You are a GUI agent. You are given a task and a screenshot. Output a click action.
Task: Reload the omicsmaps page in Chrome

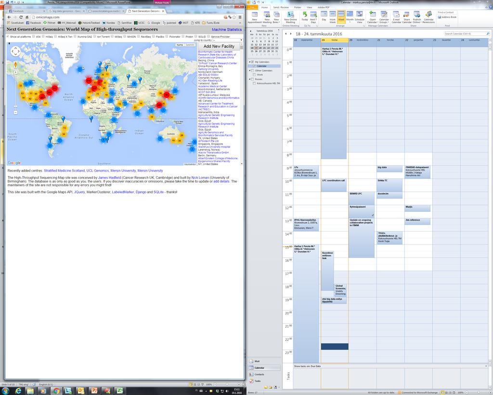(x=21, y=17)
